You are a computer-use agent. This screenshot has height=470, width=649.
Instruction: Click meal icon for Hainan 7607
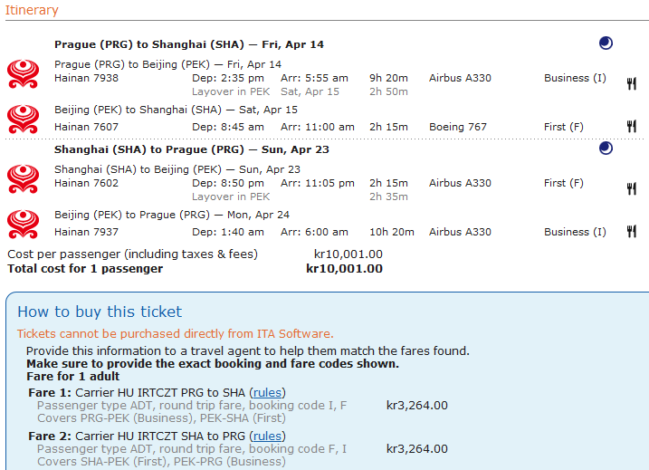pos(632,127)
